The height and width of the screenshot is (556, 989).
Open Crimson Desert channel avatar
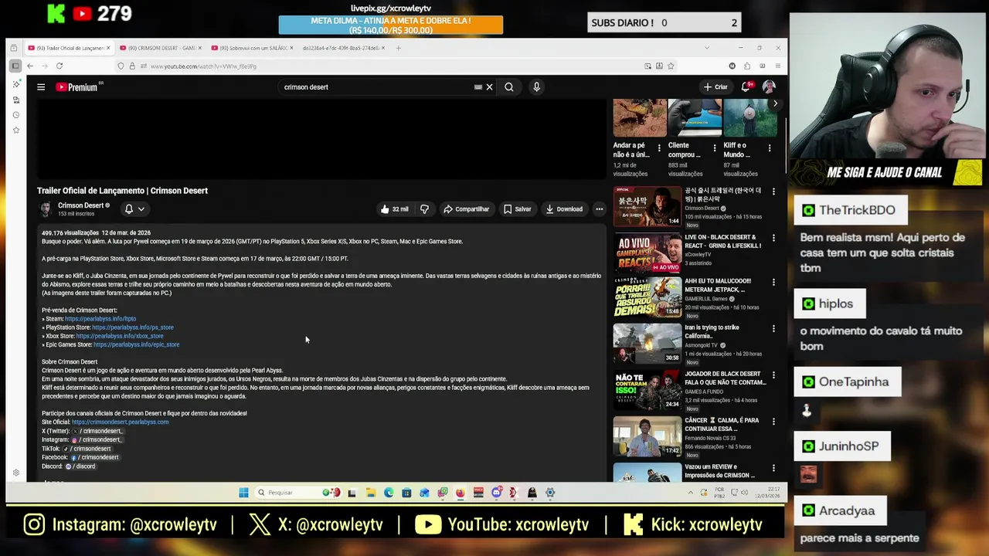point(46,209)
